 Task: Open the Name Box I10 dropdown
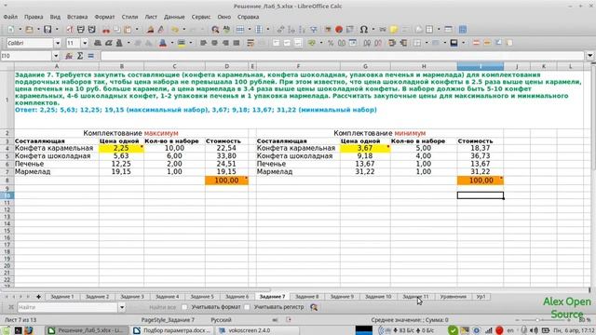click(56, 56)
